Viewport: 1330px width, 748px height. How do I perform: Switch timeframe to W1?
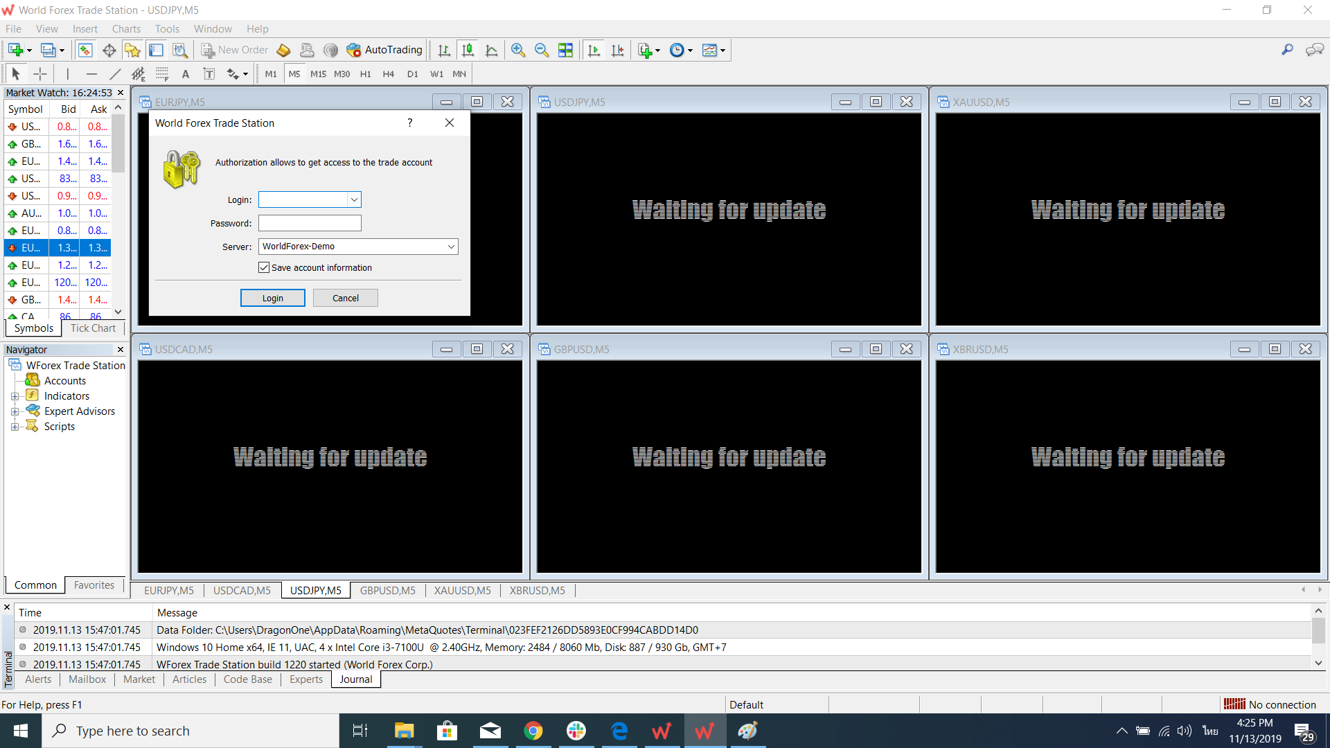click(436, 74)
